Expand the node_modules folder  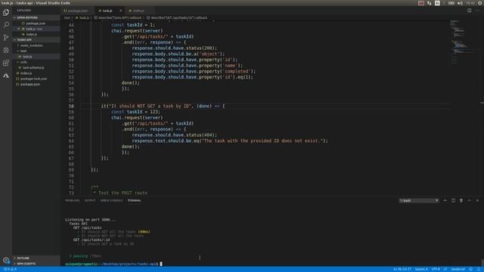(x=36, y=45)
